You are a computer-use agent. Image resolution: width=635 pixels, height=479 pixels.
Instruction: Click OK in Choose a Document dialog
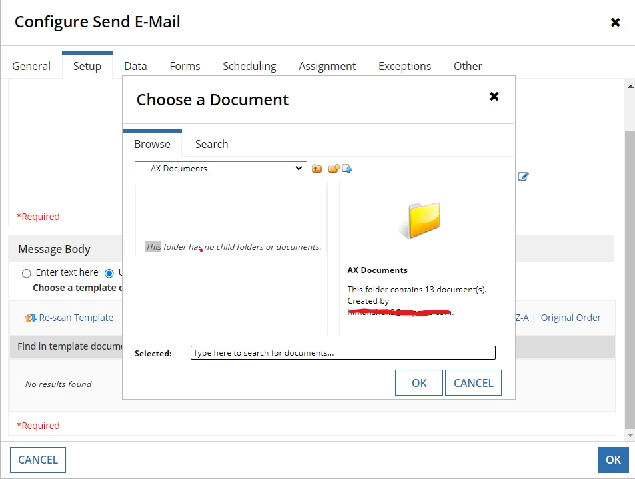[x=419, y=383]
